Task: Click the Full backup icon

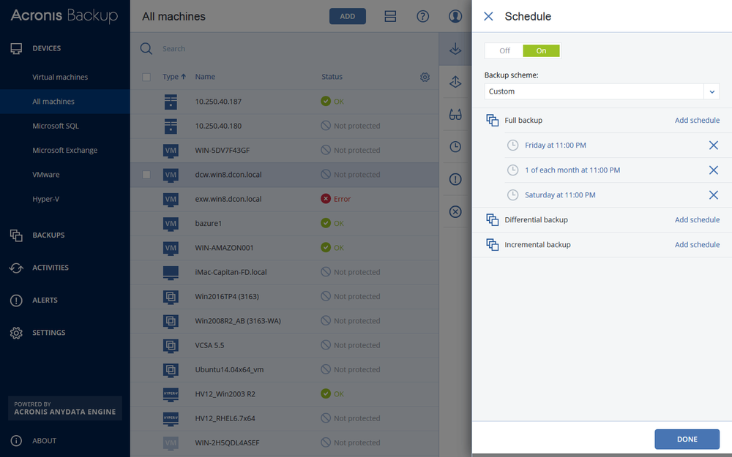Action: 493,121
